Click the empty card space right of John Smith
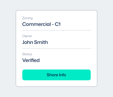The width and height of the screenshot is (113, 97). [69, 42]
